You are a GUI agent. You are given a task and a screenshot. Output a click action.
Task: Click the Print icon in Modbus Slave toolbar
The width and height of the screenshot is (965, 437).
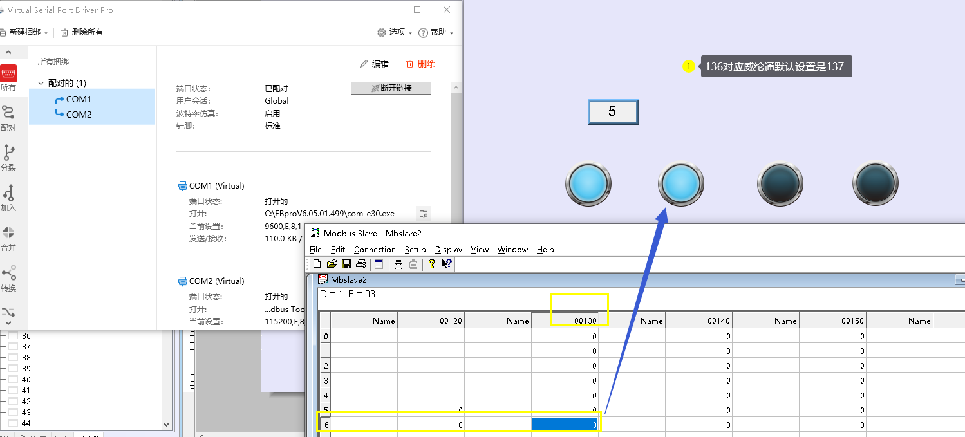click(x=361, y=264)
